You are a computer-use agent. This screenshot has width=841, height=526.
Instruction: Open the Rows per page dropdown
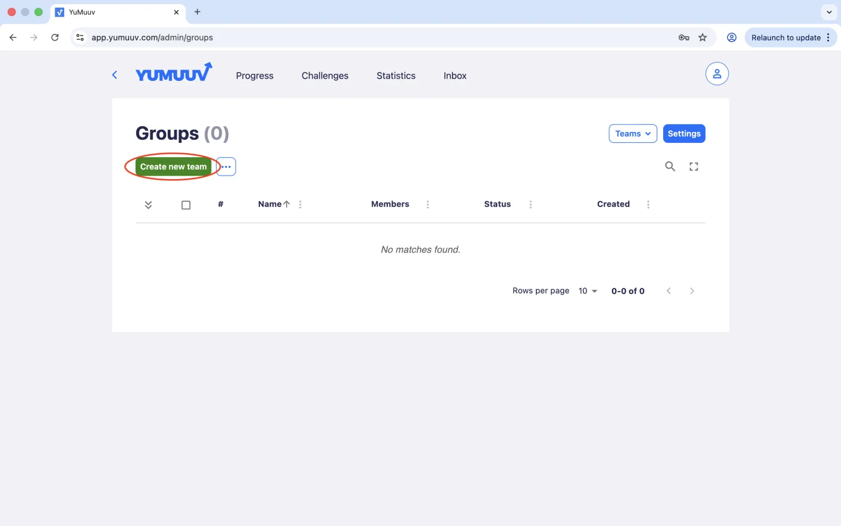coord(588,291)
